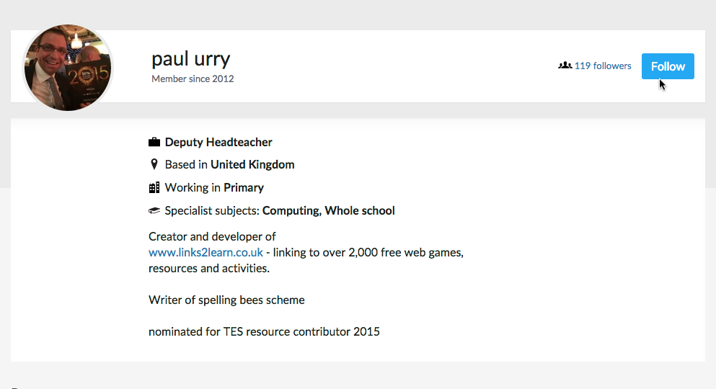Click the TES resource contributor 2015 line
The height and width of the screenshot is (389, 716).
(x=264, y=332)
